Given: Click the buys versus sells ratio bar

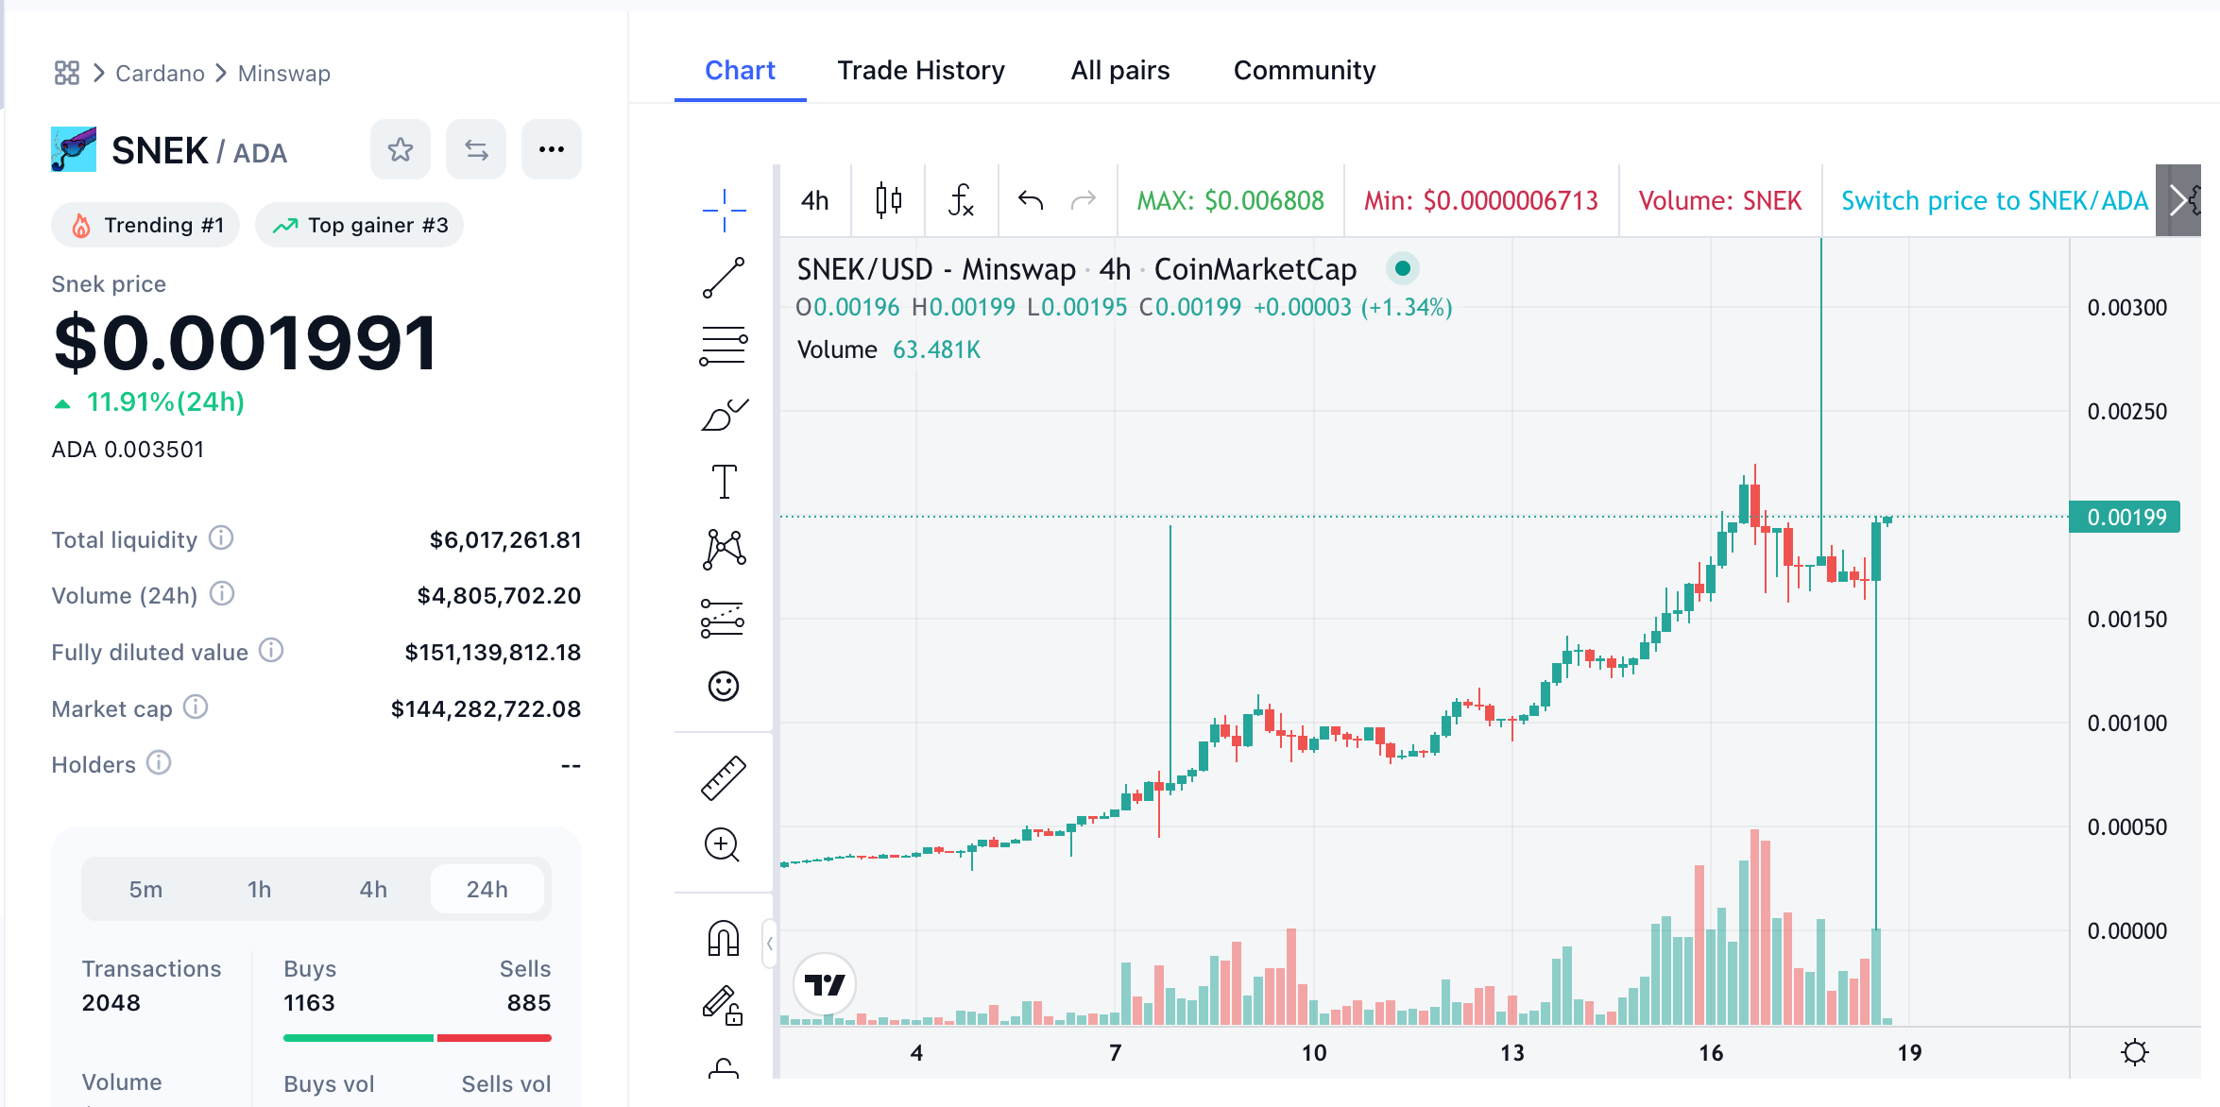Looking at the screenshot, I should tap(417, 1038).
